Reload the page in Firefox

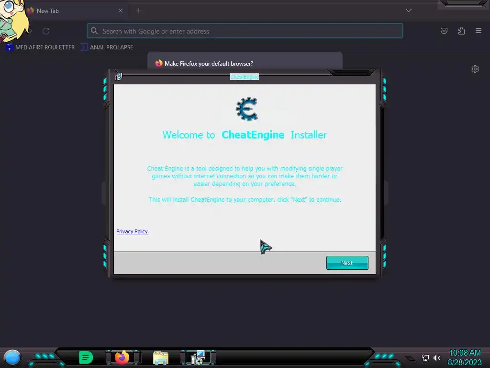click(46, 31)
